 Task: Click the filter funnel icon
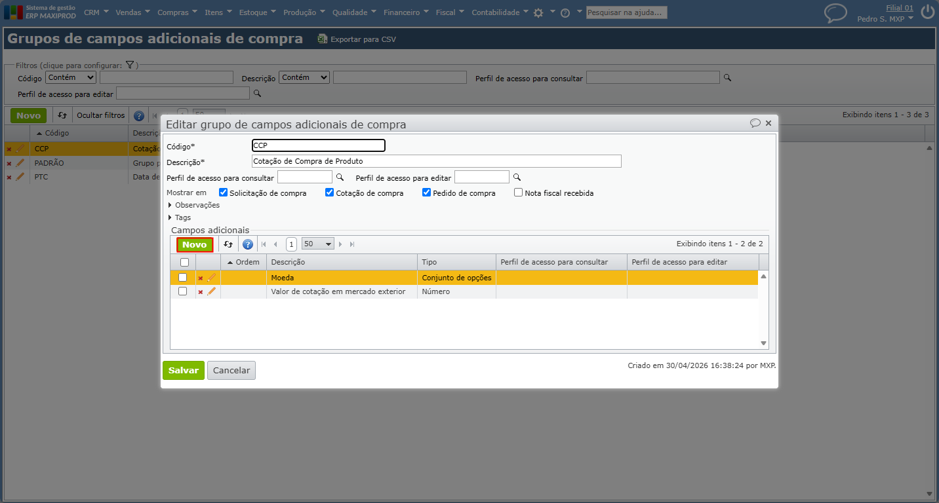pos(130,65)
